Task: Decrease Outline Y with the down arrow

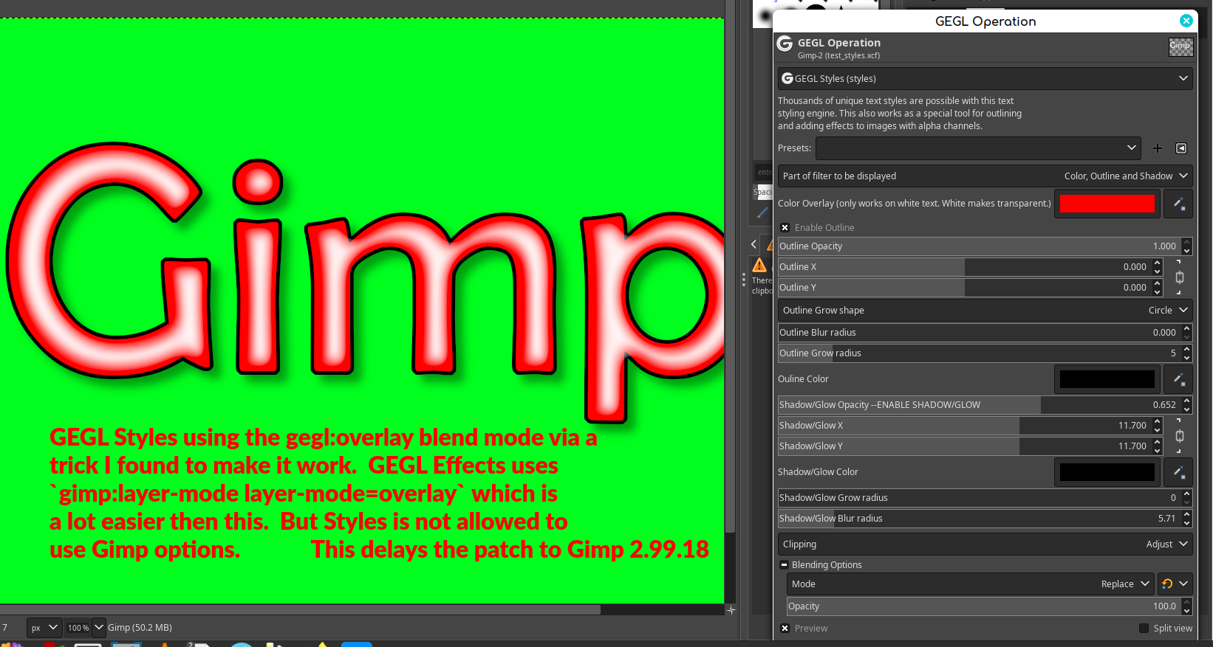Action: point(1158,292)
